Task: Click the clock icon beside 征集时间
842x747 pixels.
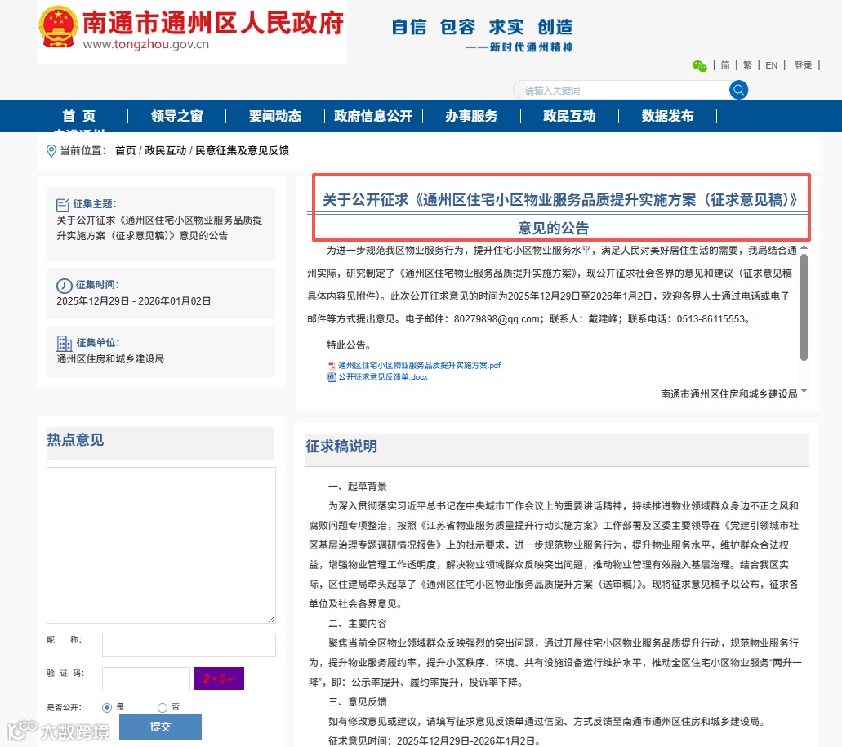Action: (64, 286)
